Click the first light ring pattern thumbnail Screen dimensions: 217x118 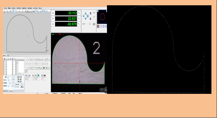(98, 26)
